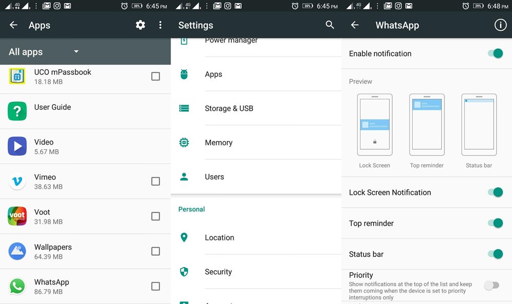Tap the Location pin icon

coord(184,237)
